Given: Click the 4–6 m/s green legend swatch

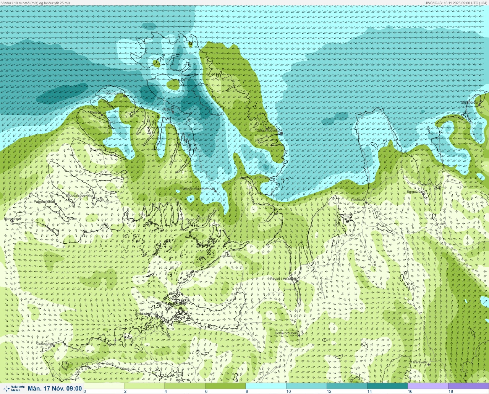Looking at the screenshot, I should [185, 386].
